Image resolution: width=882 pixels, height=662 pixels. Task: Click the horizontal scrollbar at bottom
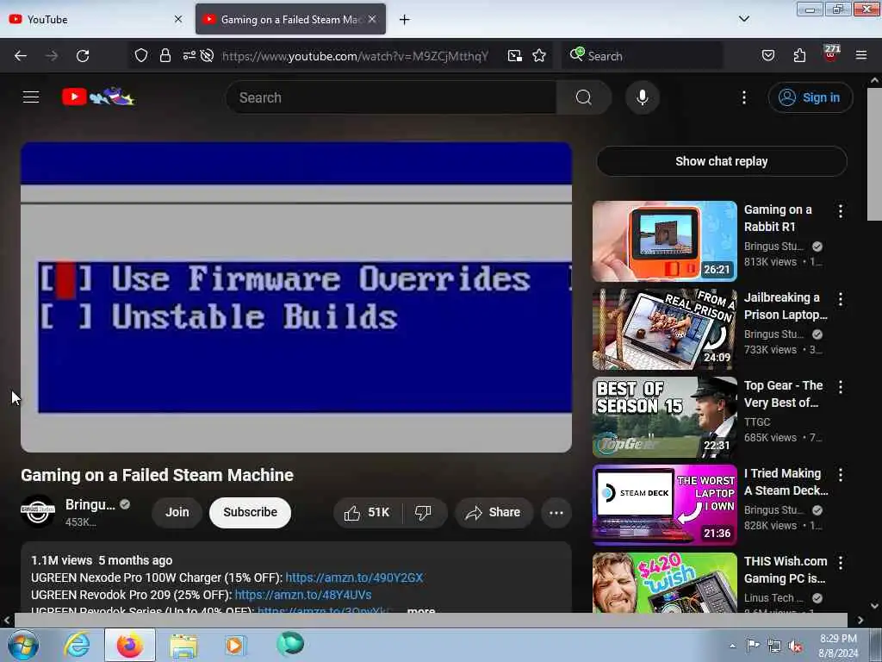(431, 620)
